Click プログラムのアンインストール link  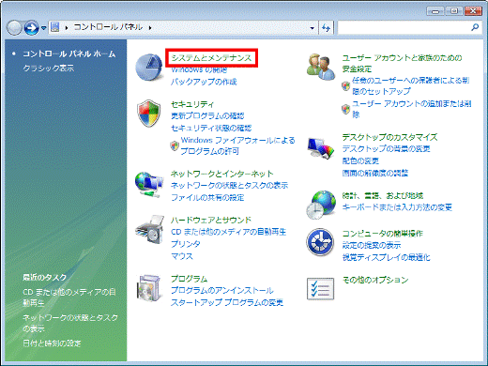click(222, 290)
